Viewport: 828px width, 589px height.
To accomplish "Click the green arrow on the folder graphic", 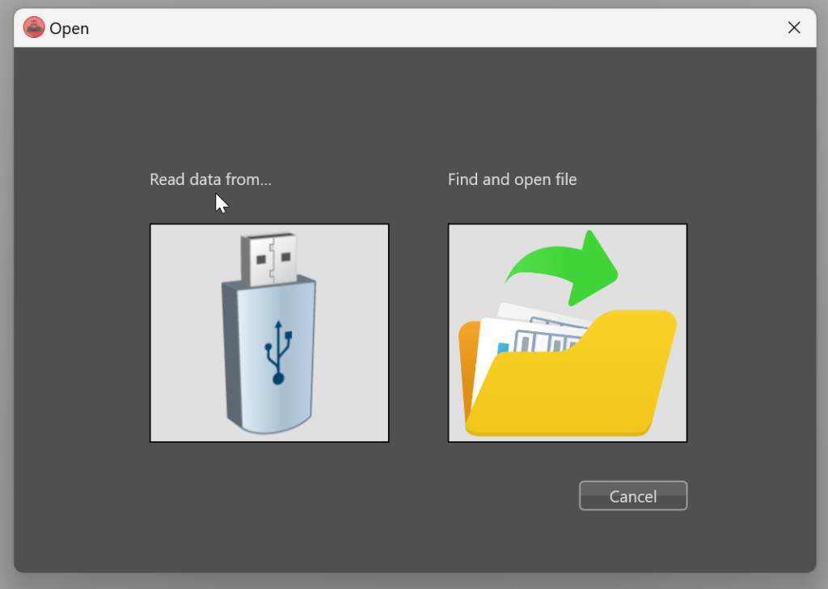I will [x=561, y=267].
